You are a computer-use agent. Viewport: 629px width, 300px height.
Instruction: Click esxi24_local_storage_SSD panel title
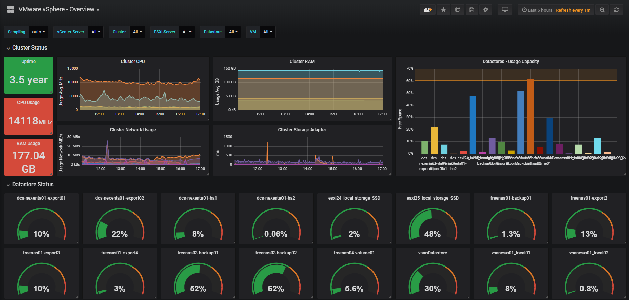[354, 198]
